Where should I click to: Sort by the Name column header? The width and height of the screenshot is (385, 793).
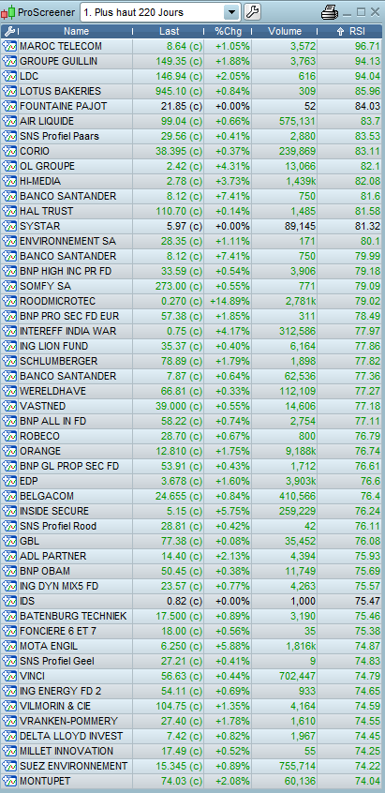76,31
